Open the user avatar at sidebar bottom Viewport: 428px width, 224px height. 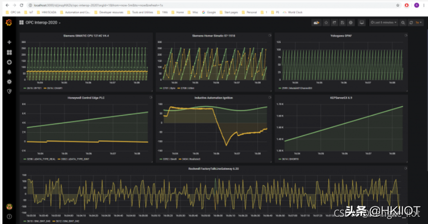click(x=9, y=207)
